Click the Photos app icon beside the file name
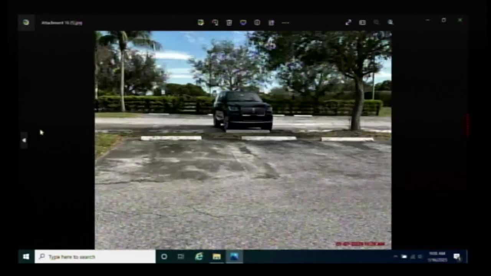Viewport: 491px width, 276px height. coord(26,22)
